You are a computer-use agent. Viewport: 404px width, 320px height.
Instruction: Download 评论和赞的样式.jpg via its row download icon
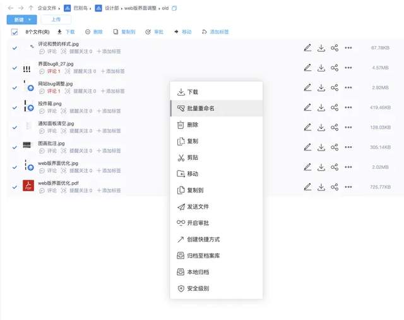click(x=321, y=47)
